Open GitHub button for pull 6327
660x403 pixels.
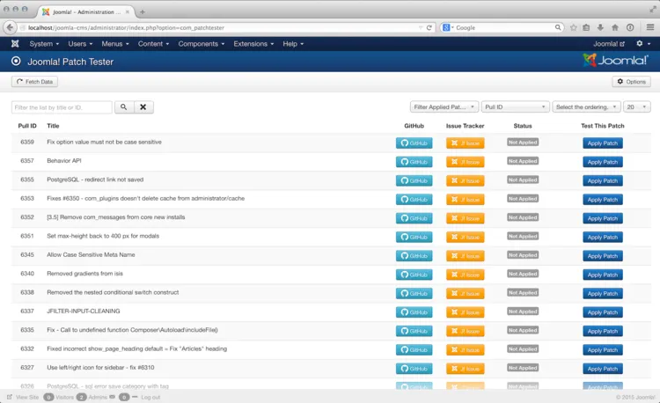414,369
